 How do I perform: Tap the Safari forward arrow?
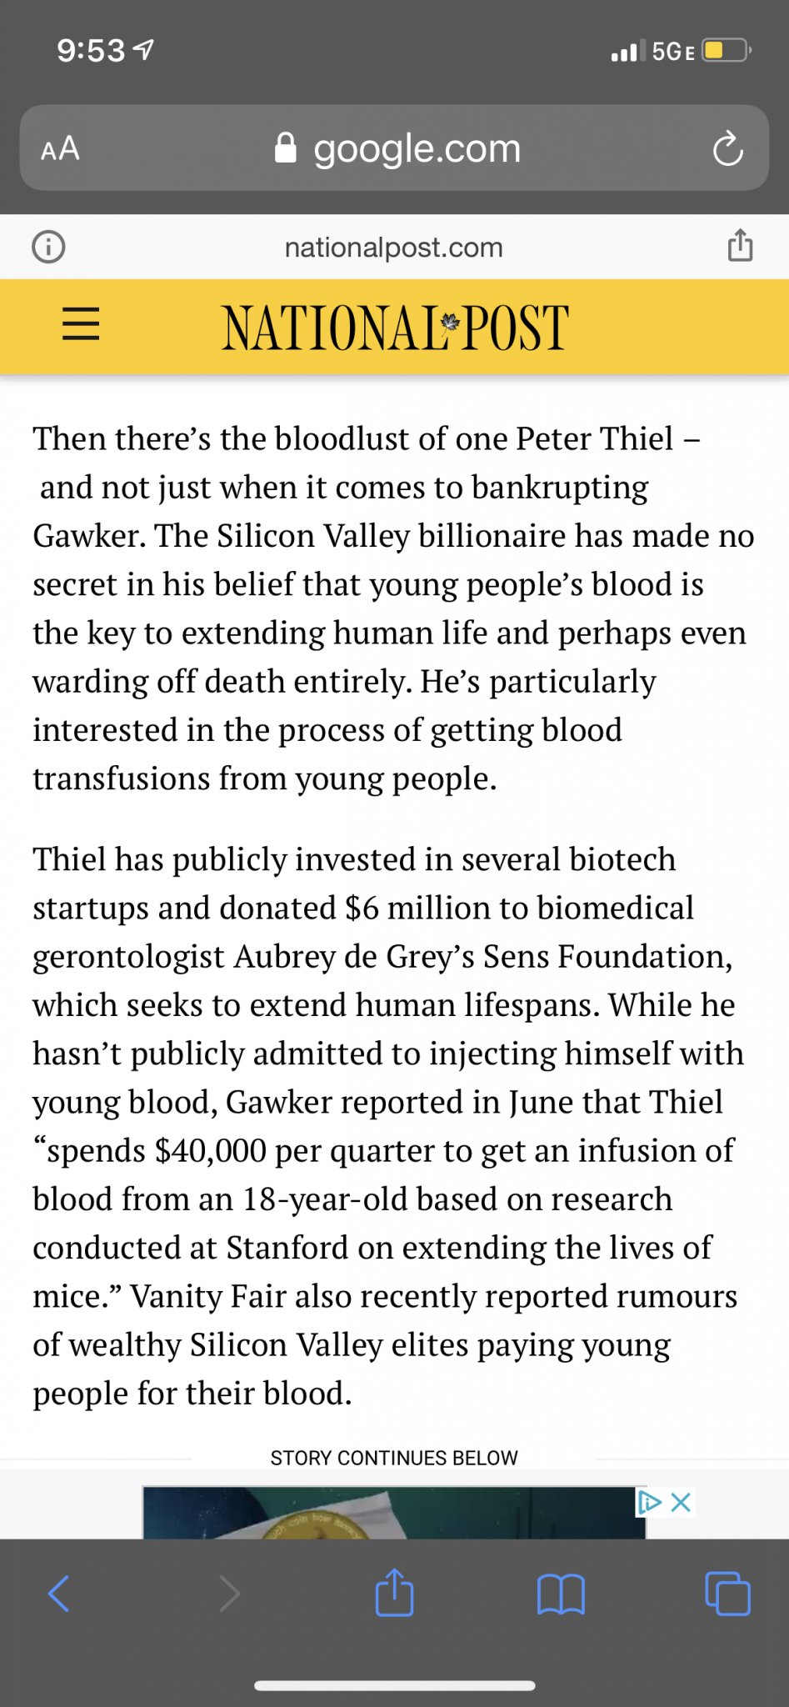(229, 1594)
